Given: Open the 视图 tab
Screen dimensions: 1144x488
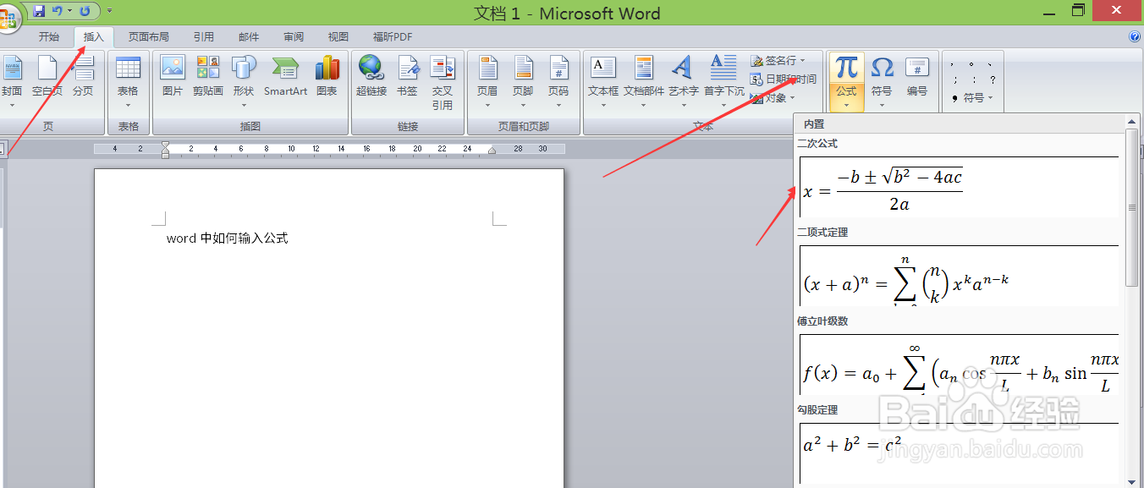Looking at the screenshot, I should click(338, 37).
